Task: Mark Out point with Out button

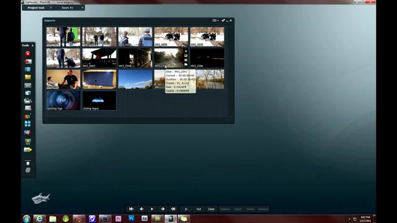Action: click(x=198, y=209)
